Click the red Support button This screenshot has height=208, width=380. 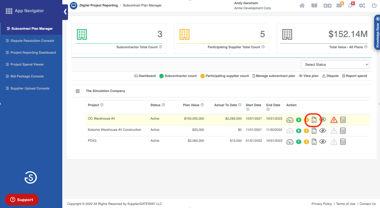coord(22,200)
